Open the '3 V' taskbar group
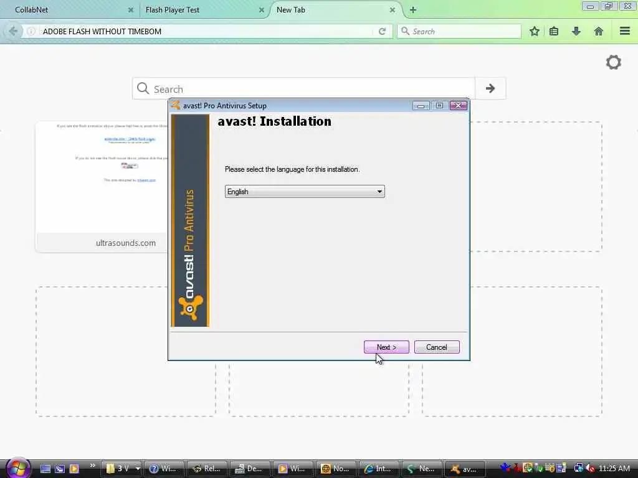Screen dimensions: 638x478 (x=121, y=469)
